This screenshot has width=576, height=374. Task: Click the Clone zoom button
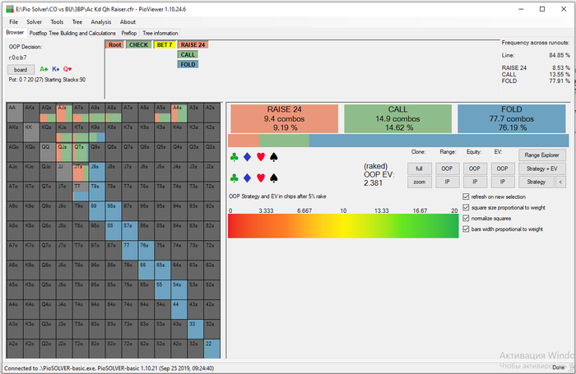(419, 182)
